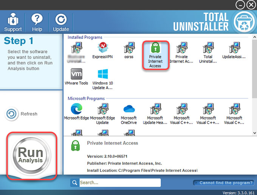Select the blurred-name program icon

76,47
